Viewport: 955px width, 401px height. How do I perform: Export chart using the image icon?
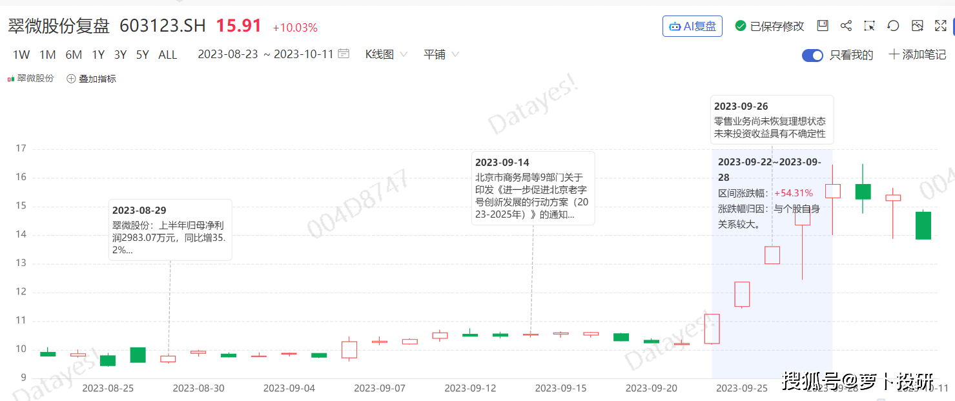[x=917, y=26]
